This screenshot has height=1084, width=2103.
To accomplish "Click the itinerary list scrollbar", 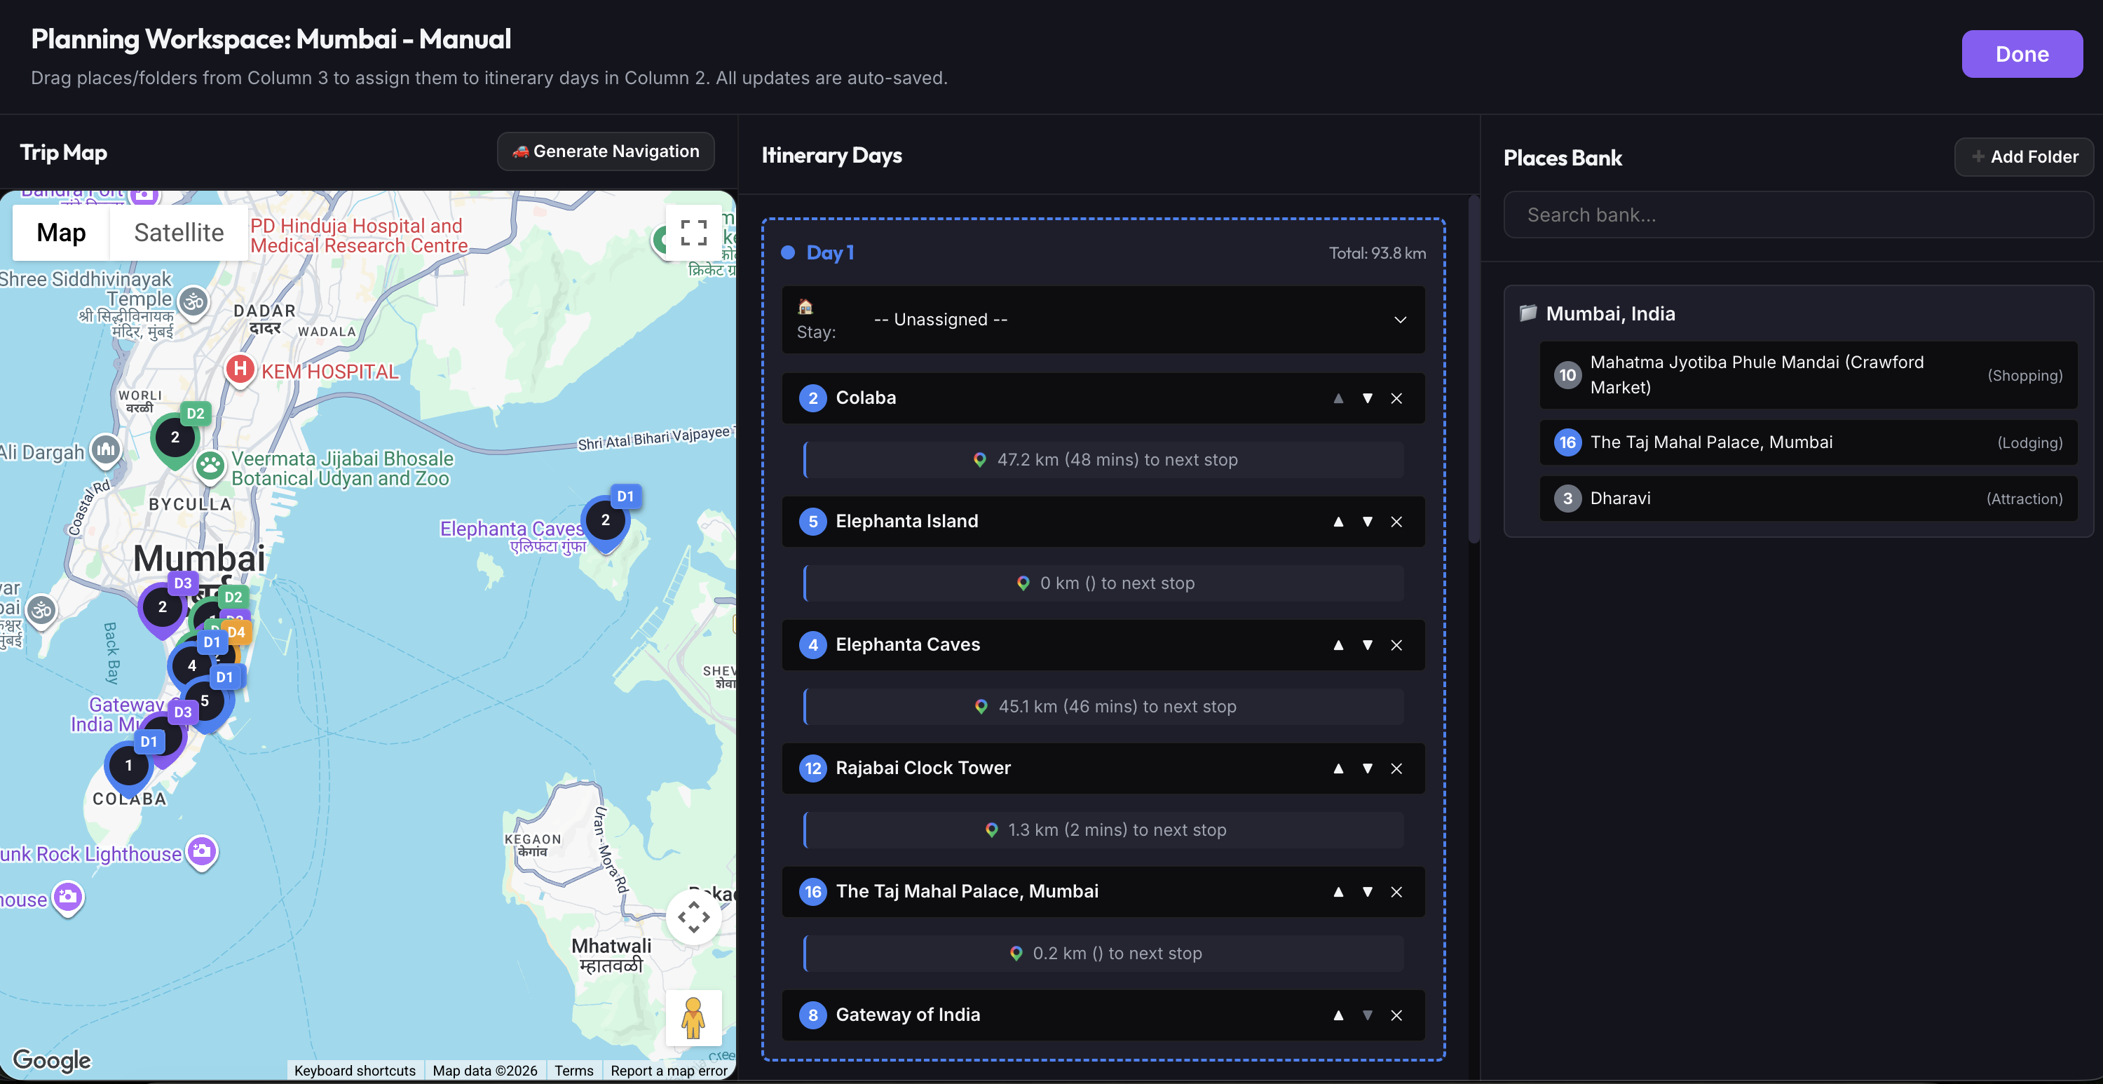I will (x=1474, y=370).
